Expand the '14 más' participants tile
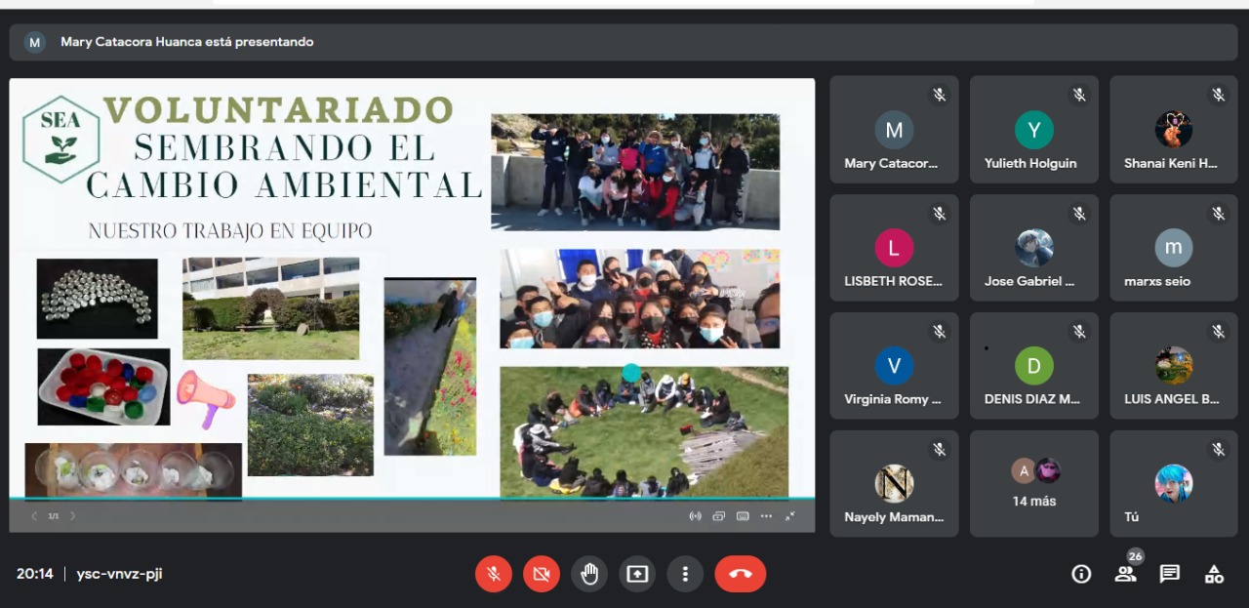This screenshot has height=608, width=1249. click(x=1033, y=484)
